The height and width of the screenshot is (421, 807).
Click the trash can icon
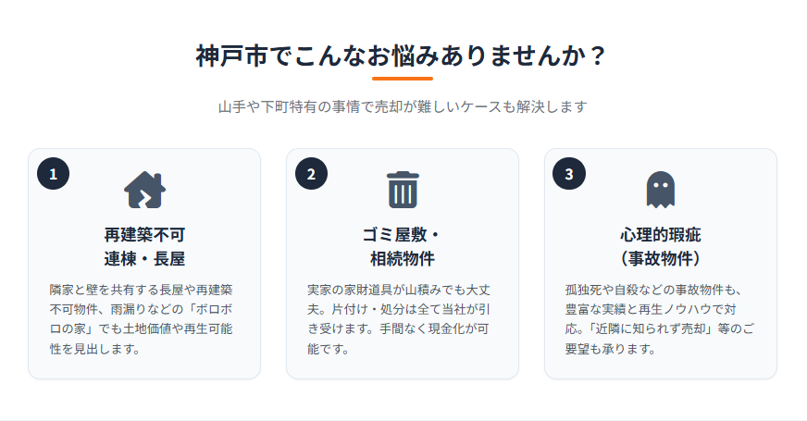point(403,190)
